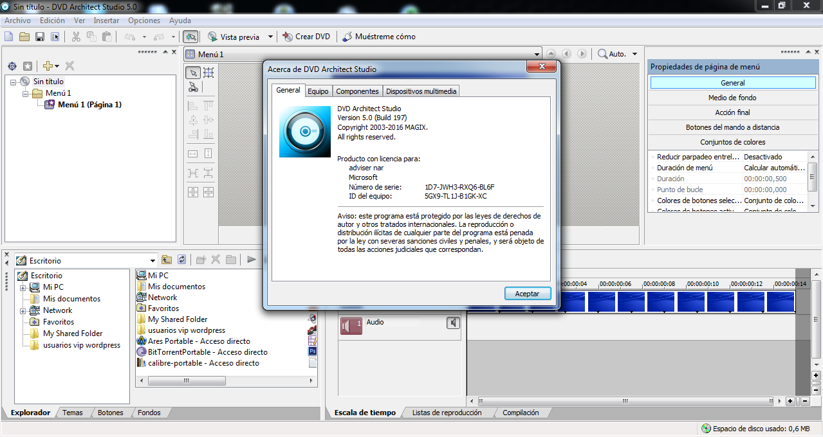The width and height of the screenshot is (823, 437).
Task: Open the Acción final properties section
Action: tap(732, 112)
